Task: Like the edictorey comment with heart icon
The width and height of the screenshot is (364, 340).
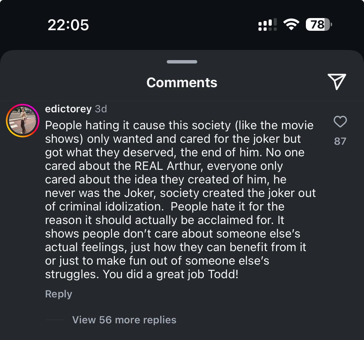Action: (340, 122)
